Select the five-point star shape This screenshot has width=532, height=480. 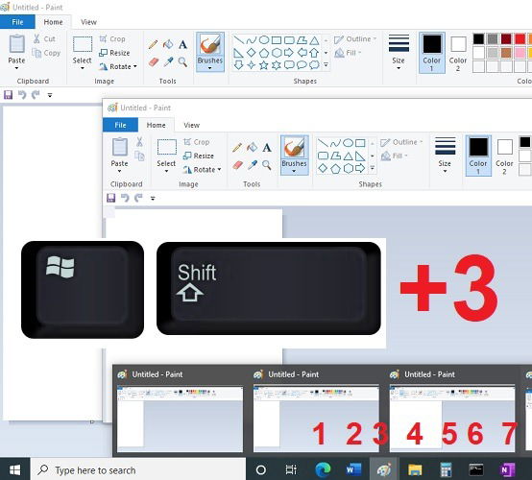(264, 65)
